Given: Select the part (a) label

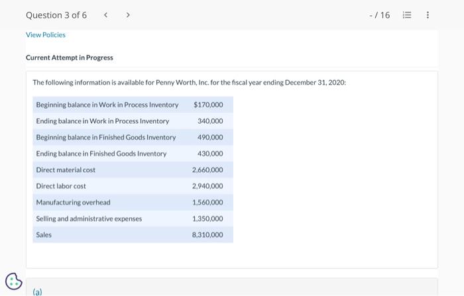Looking at the screenshot, I should point(38,292).
